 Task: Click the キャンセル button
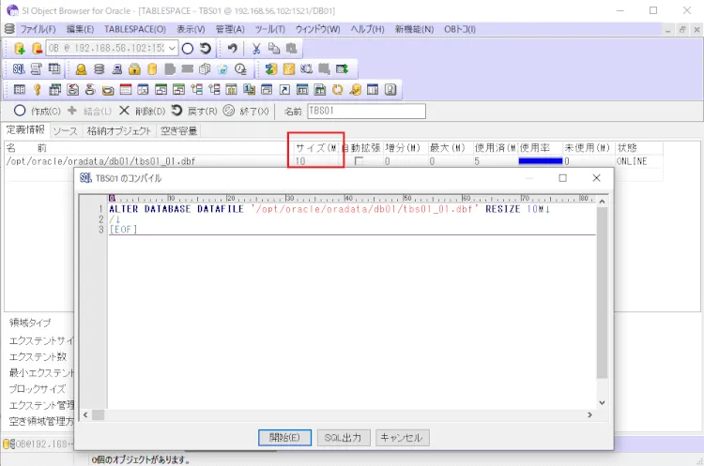click(403, 437)
